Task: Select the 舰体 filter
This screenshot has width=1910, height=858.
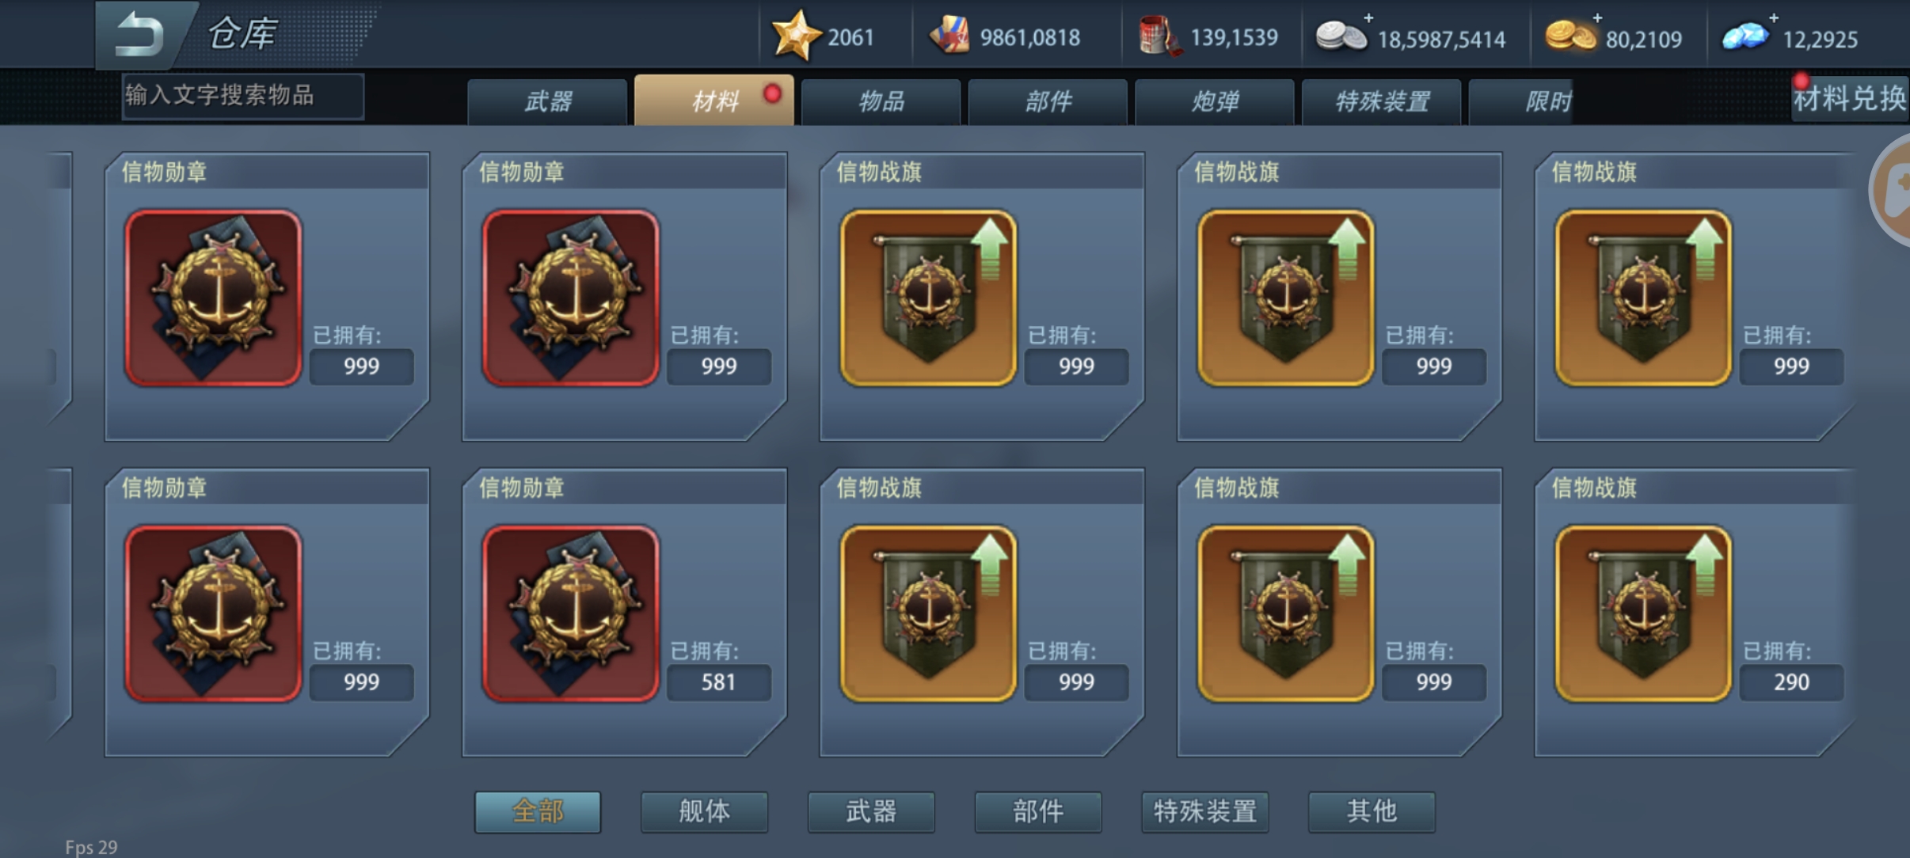Action: tap(704, 811)
